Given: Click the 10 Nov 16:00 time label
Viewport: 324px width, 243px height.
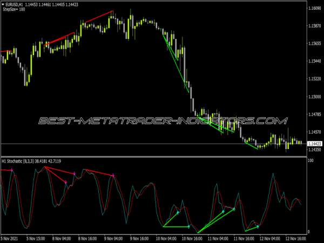Looking at the screenshot, I should click(192, 239).
